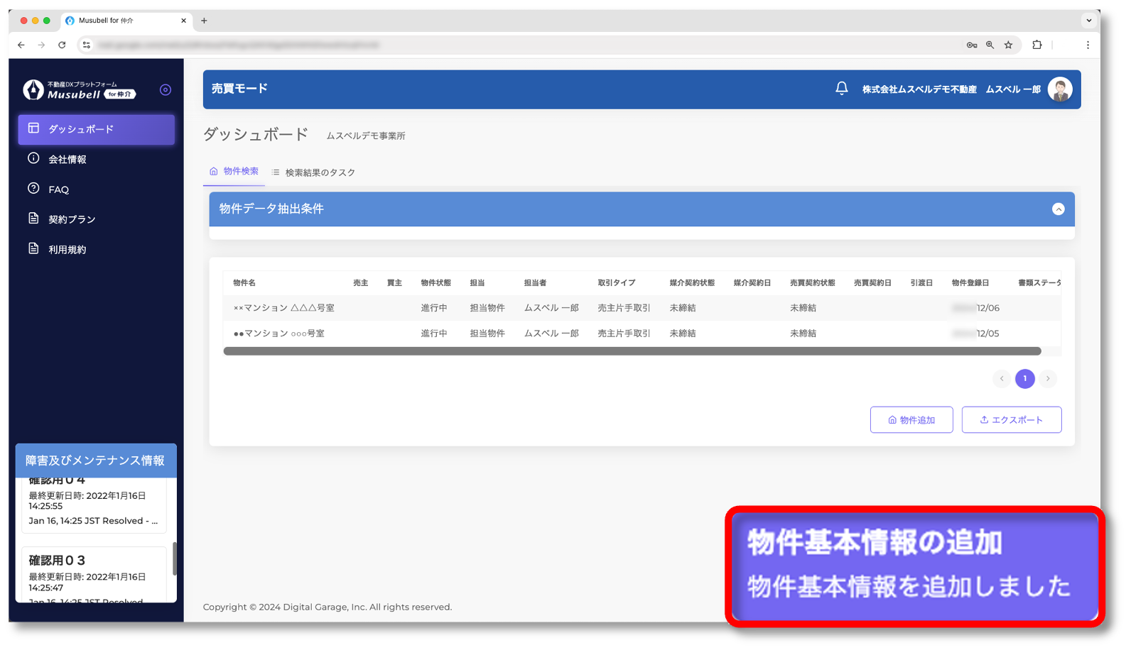Click the エクスポート button
The height and width of the screenshot is (650, 1126).
coord(1011,420)
